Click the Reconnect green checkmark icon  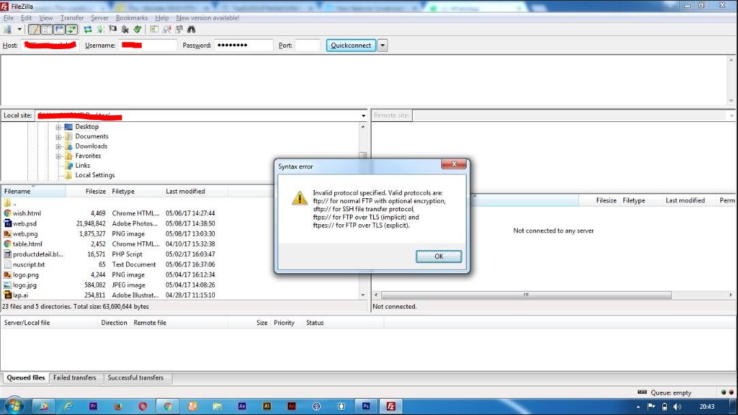point(137,29)
